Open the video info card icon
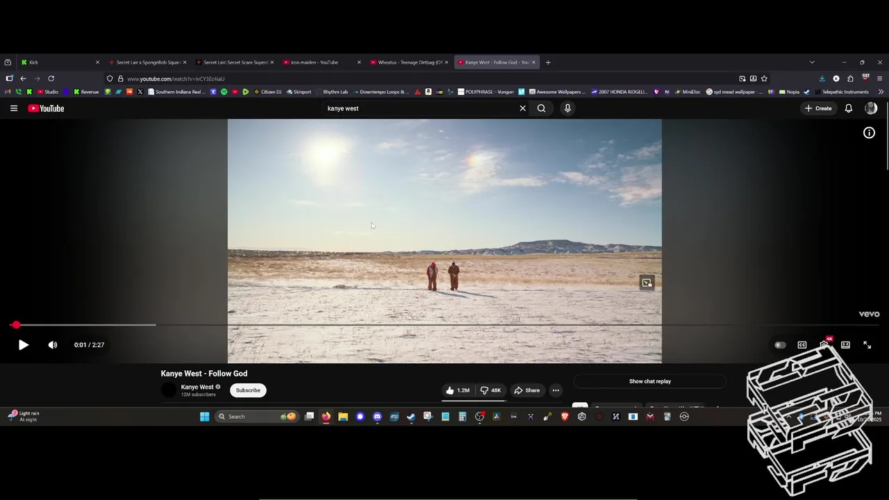Viewport: 889px width, 500px height. click(x=869, y=133)
